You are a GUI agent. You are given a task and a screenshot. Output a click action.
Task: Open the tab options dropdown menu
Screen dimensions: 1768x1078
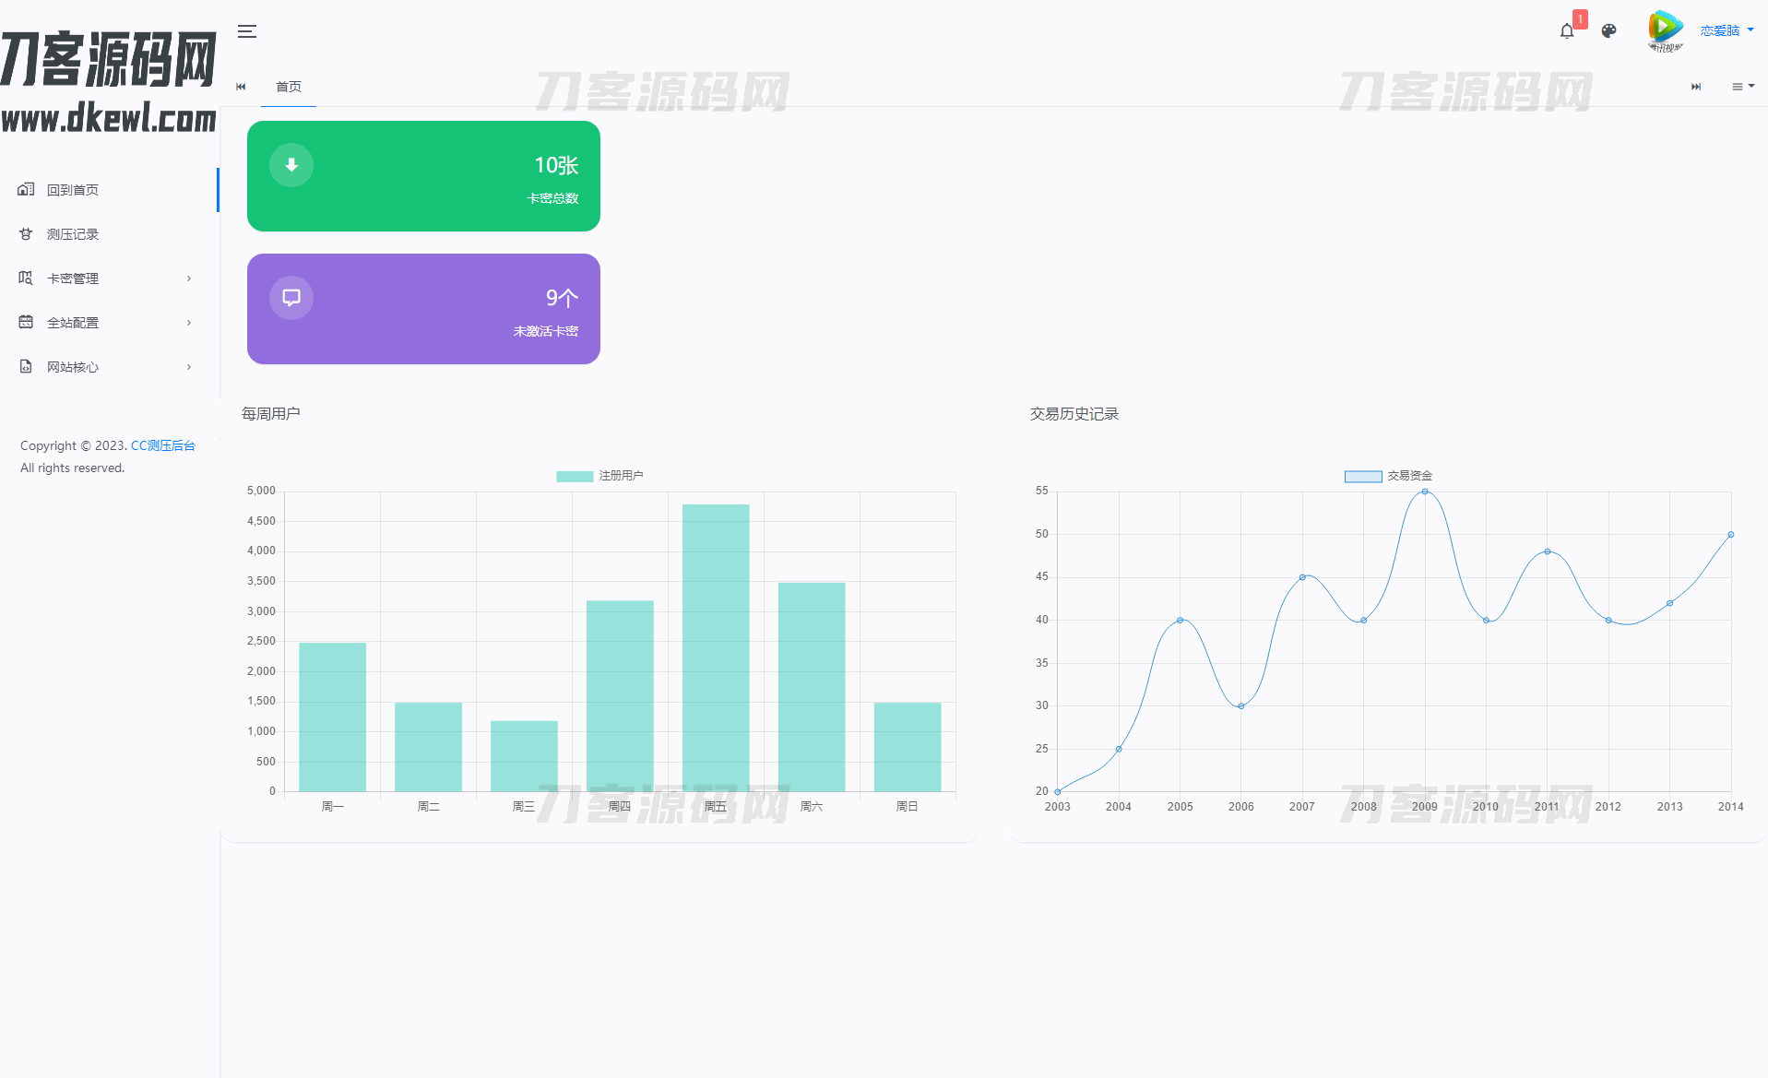coord(1742,87)
